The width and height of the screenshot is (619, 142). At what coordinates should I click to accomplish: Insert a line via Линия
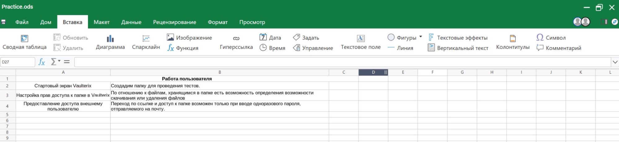[400, 48]
